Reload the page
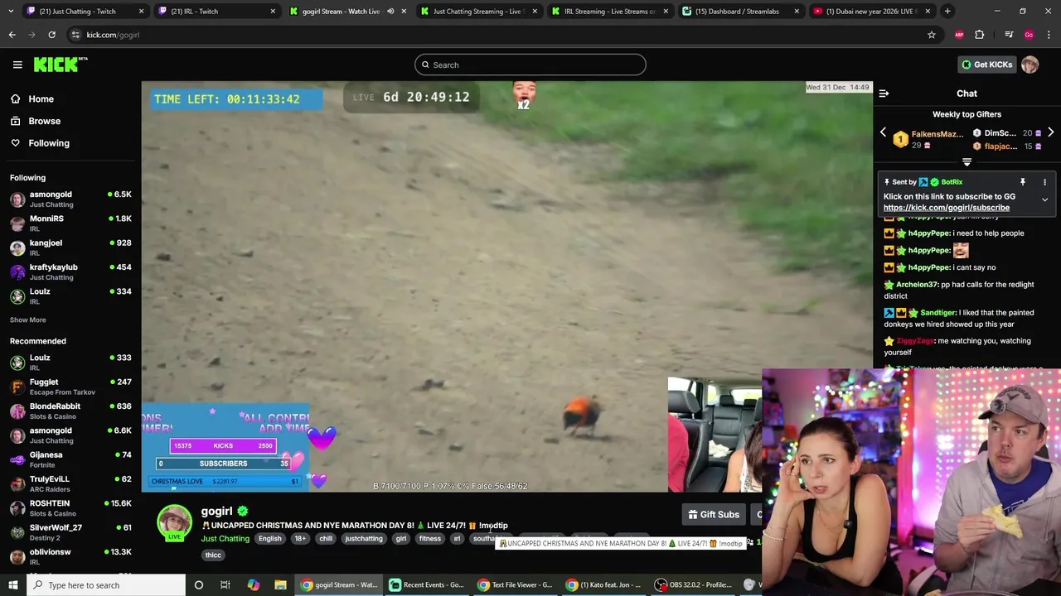The height and width of the screenshot is (596, 1061). click(x=51, y=35)
